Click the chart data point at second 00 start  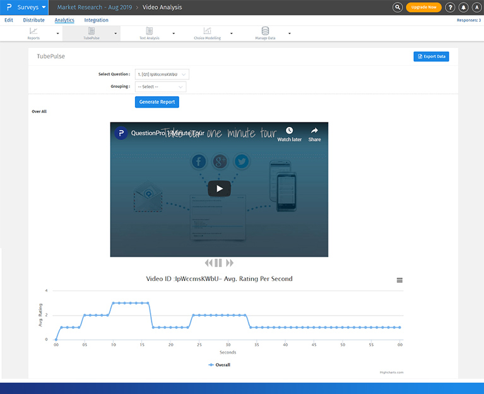(x=56, y=340)
